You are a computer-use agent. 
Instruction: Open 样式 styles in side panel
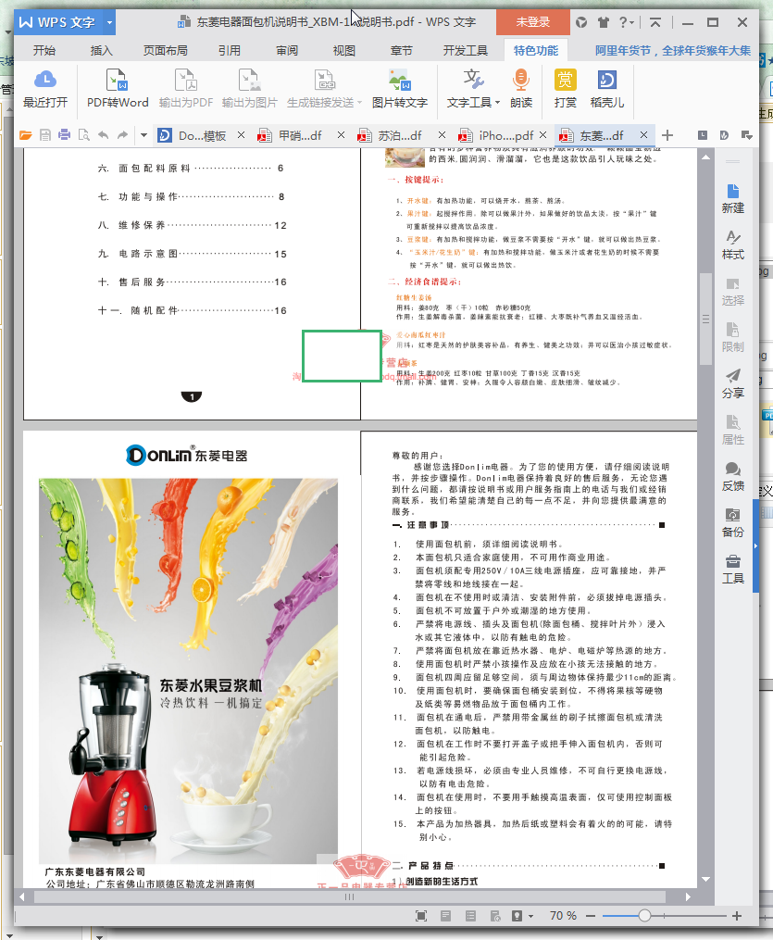click(x=733, y=245)
